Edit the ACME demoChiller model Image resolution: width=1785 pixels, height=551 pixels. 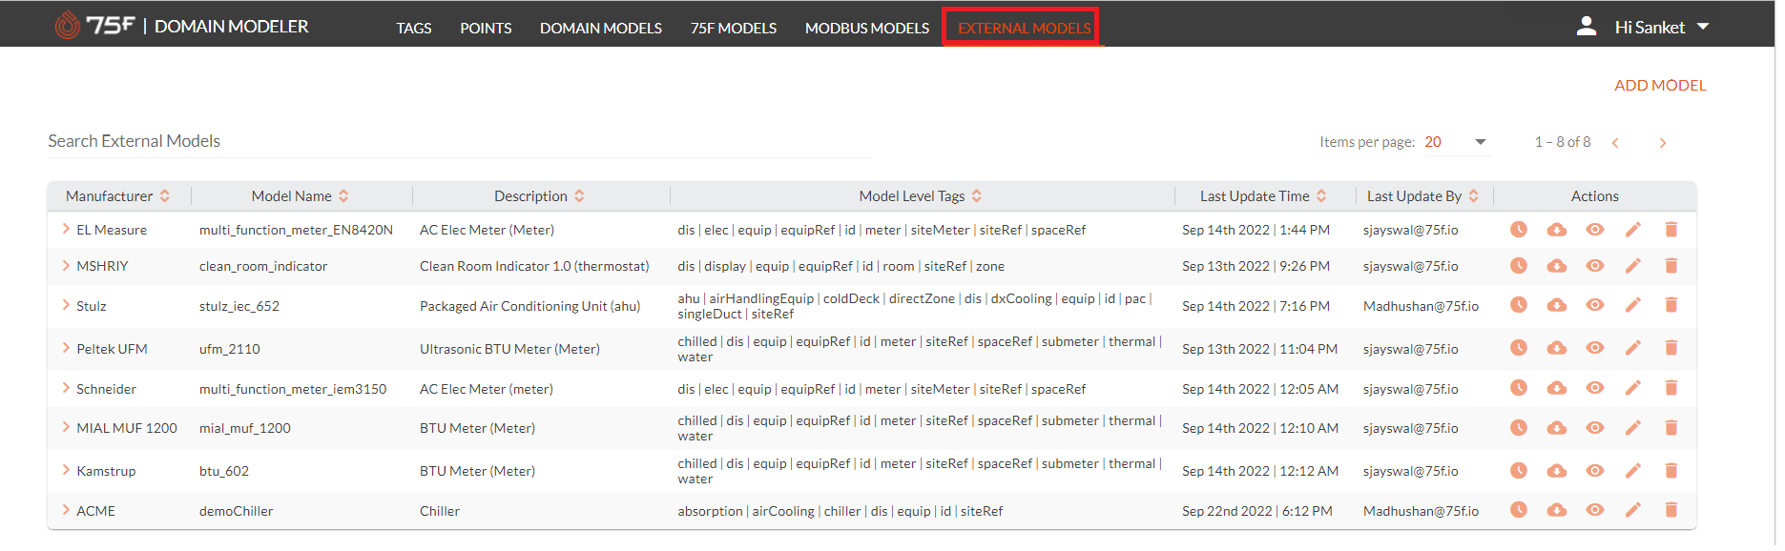click(x=1633, y=510)
